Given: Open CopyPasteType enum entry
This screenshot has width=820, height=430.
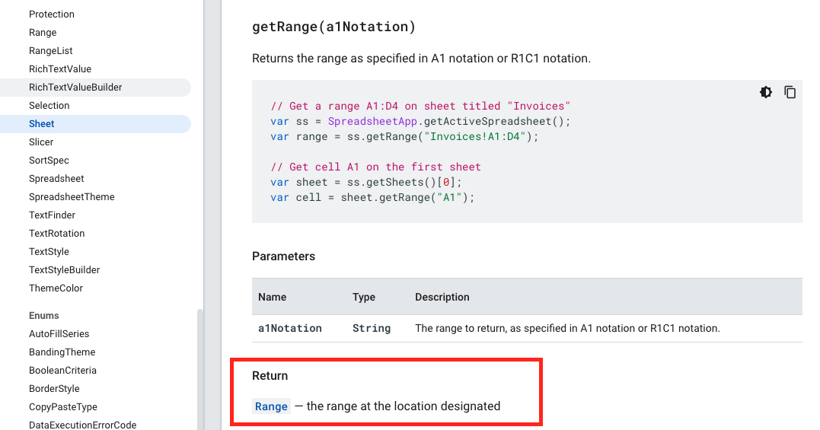Looking at the screenshot, I should click(x=63, y=407).
